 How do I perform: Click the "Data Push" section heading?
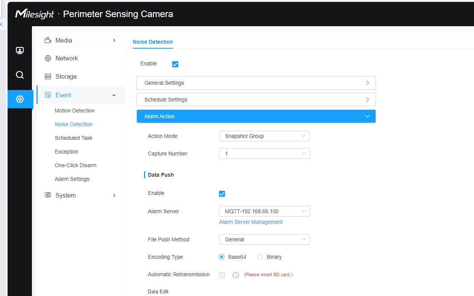[x=161, y=175]
